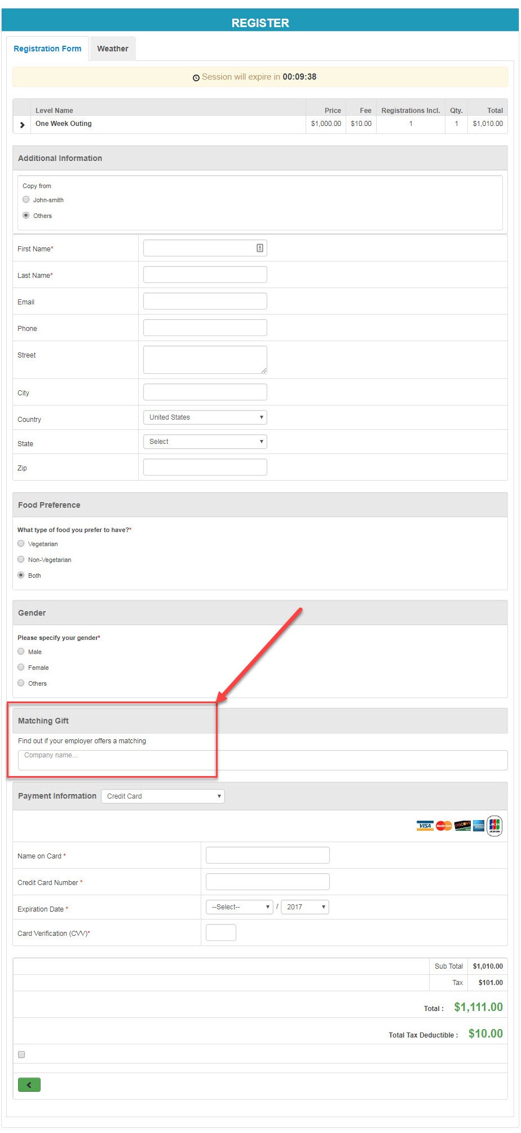Open the State dropdown

coord(205,442)
